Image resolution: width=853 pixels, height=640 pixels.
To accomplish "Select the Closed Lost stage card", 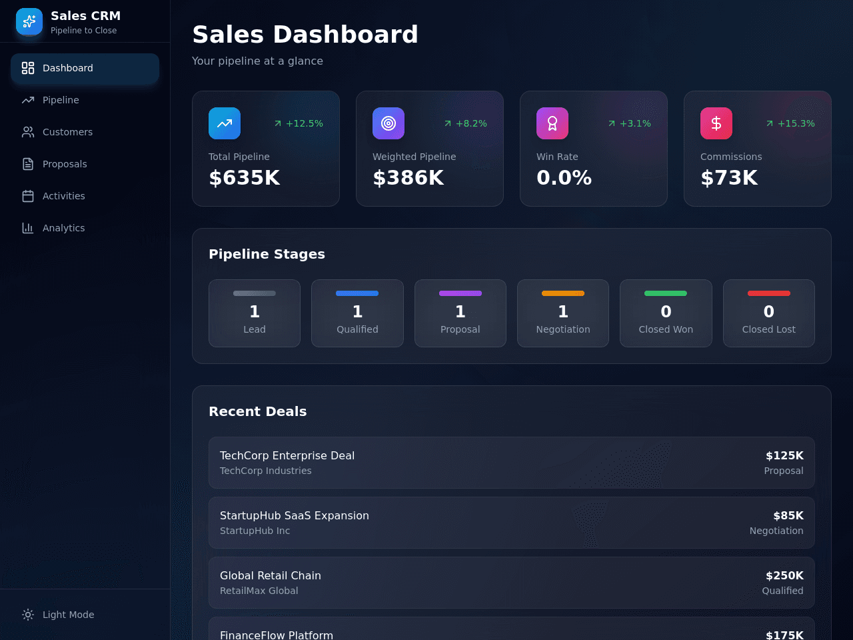I will [x=769, y=313].
